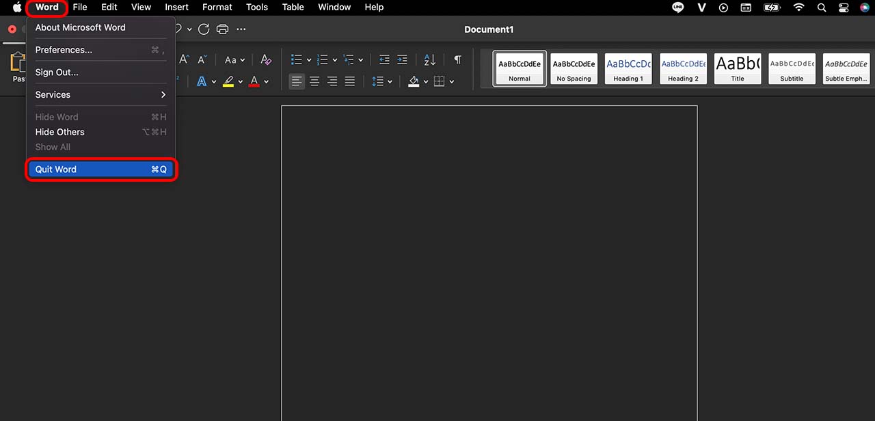The image size is (875, 421).
Task: Click the Line and Paragraph Spacing icon
Action: [x=377, y=81]
